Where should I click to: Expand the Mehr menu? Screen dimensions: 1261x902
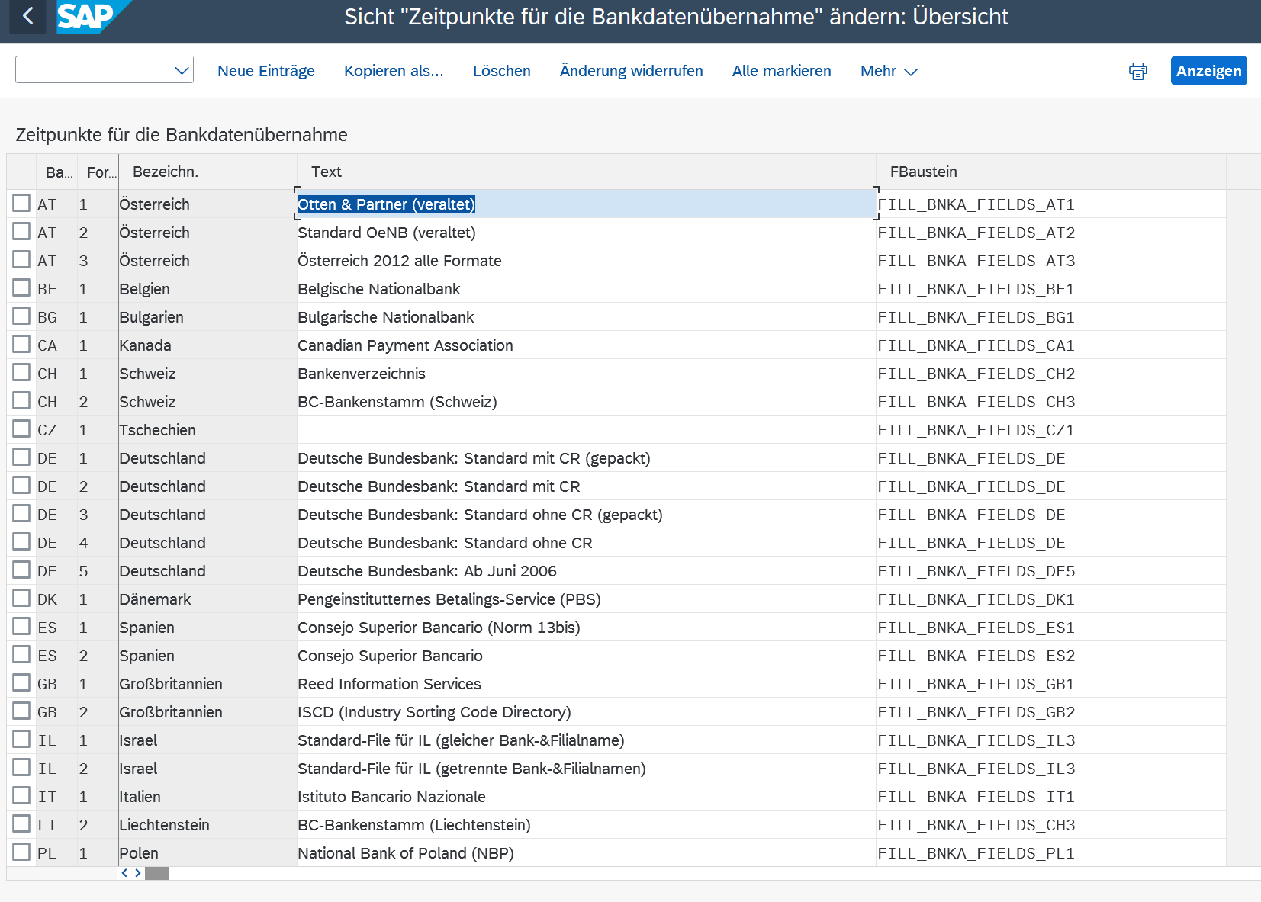(x=888, y=71)
